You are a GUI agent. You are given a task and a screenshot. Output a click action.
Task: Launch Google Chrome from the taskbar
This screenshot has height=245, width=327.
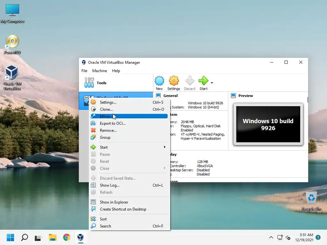coord(66,237)
